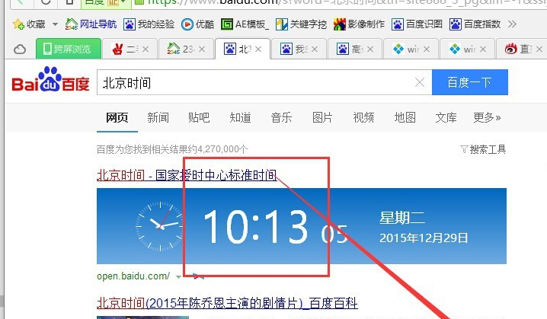The width and height of the screenshot is (547, 319).
Task: Open the 搜索工具 filter options
Action: tap(483, 149)
